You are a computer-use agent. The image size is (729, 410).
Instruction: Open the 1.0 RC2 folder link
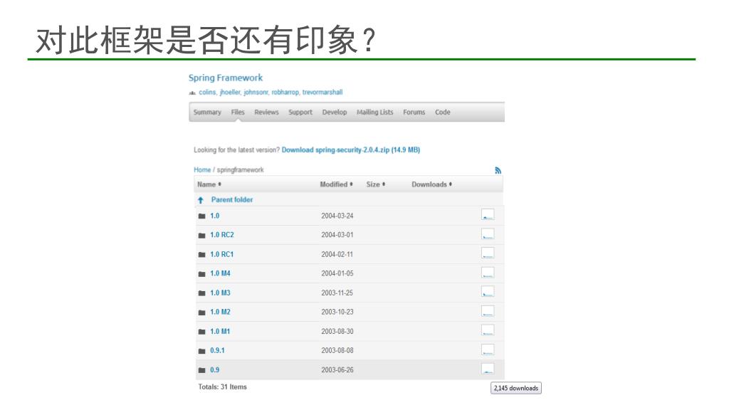coord(222,235)
